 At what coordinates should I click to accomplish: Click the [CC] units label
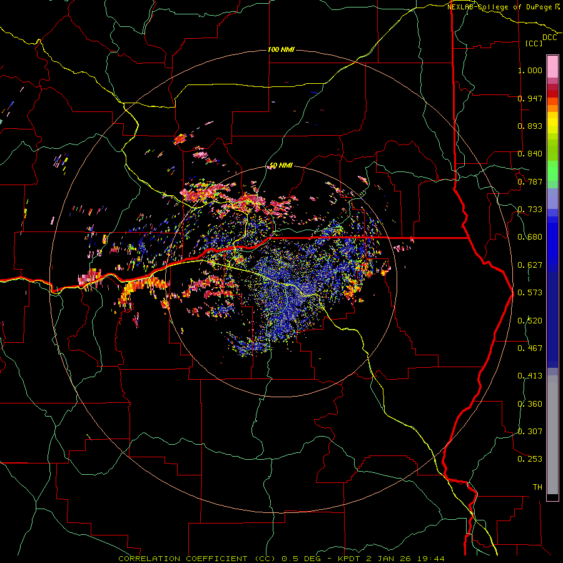pos(534,43)
